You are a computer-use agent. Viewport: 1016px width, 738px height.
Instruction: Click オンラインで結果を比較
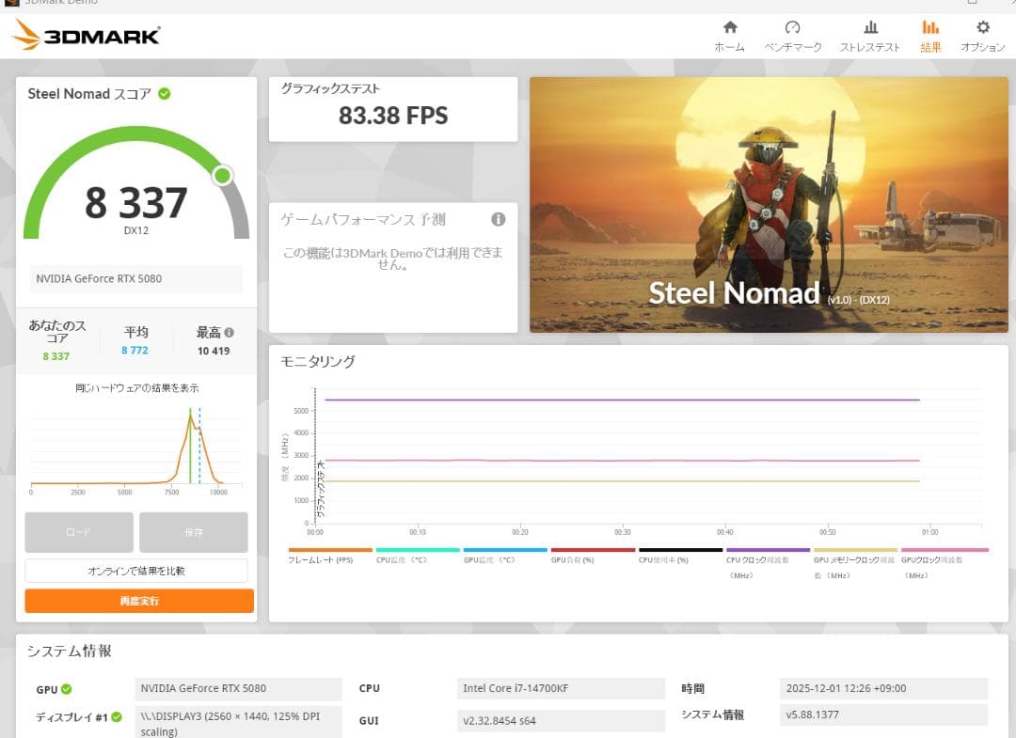tap(136, 570)
